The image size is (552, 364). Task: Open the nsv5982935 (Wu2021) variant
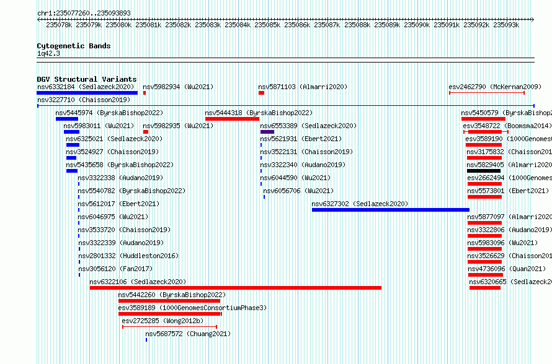[x=178, y=126]
